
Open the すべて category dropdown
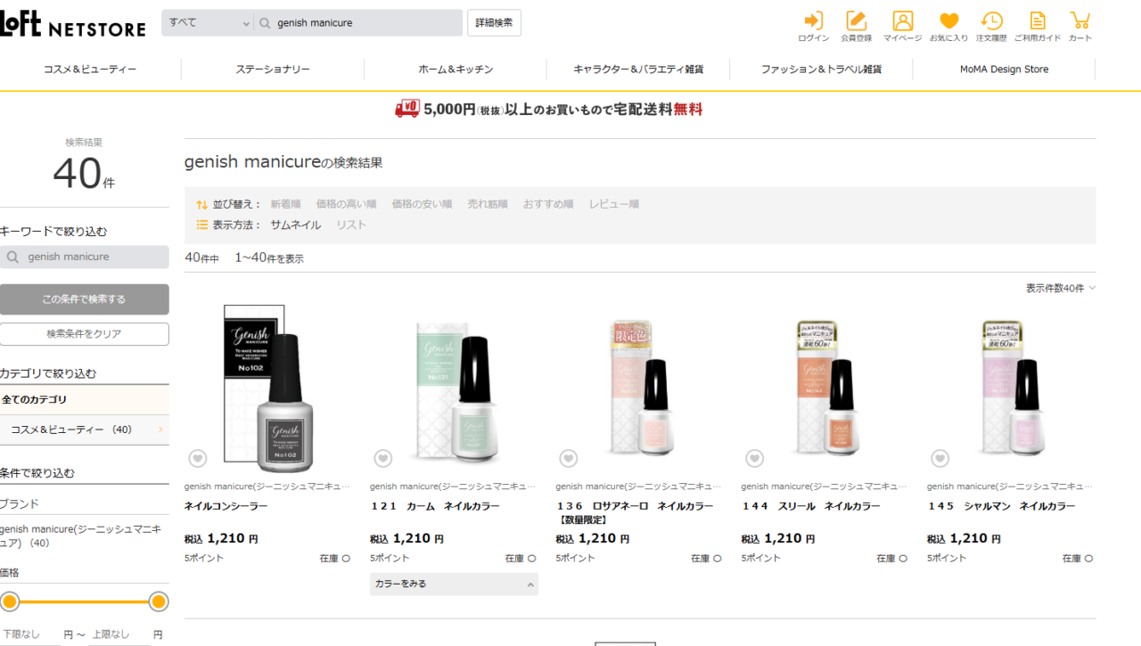pos(208,23)
